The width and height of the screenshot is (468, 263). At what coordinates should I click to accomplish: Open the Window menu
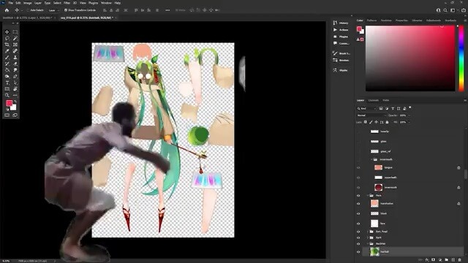coord(106,3)
